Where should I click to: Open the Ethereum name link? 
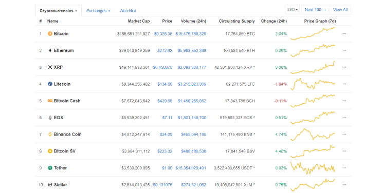pyautogui.click(x=64, y=50)
